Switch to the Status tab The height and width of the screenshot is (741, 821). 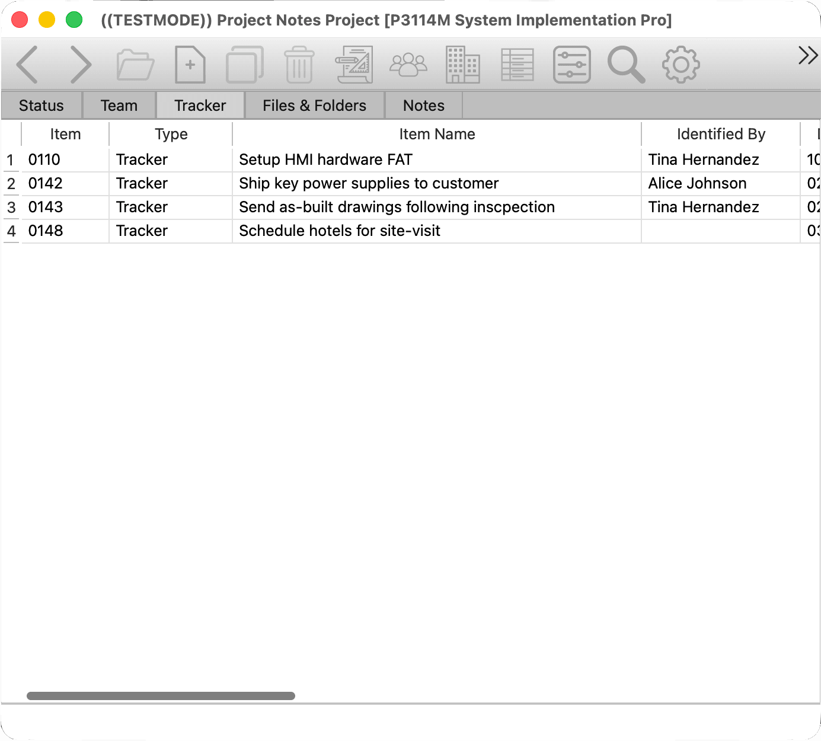point(41,106)
